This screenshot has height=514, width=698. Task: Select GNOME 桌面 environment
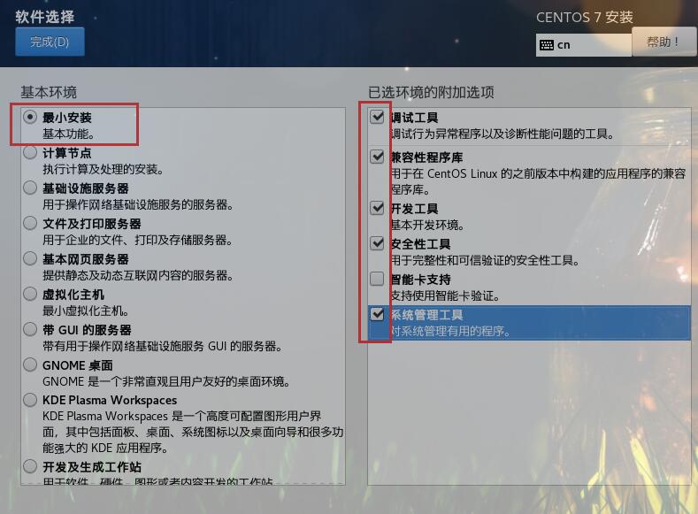30,364
